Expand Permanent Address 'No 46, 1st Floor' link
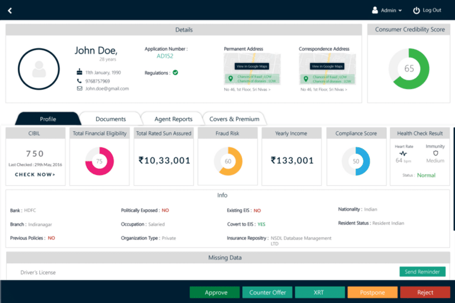The width and height of the screenshot is (455, 303). click(247, 90)
